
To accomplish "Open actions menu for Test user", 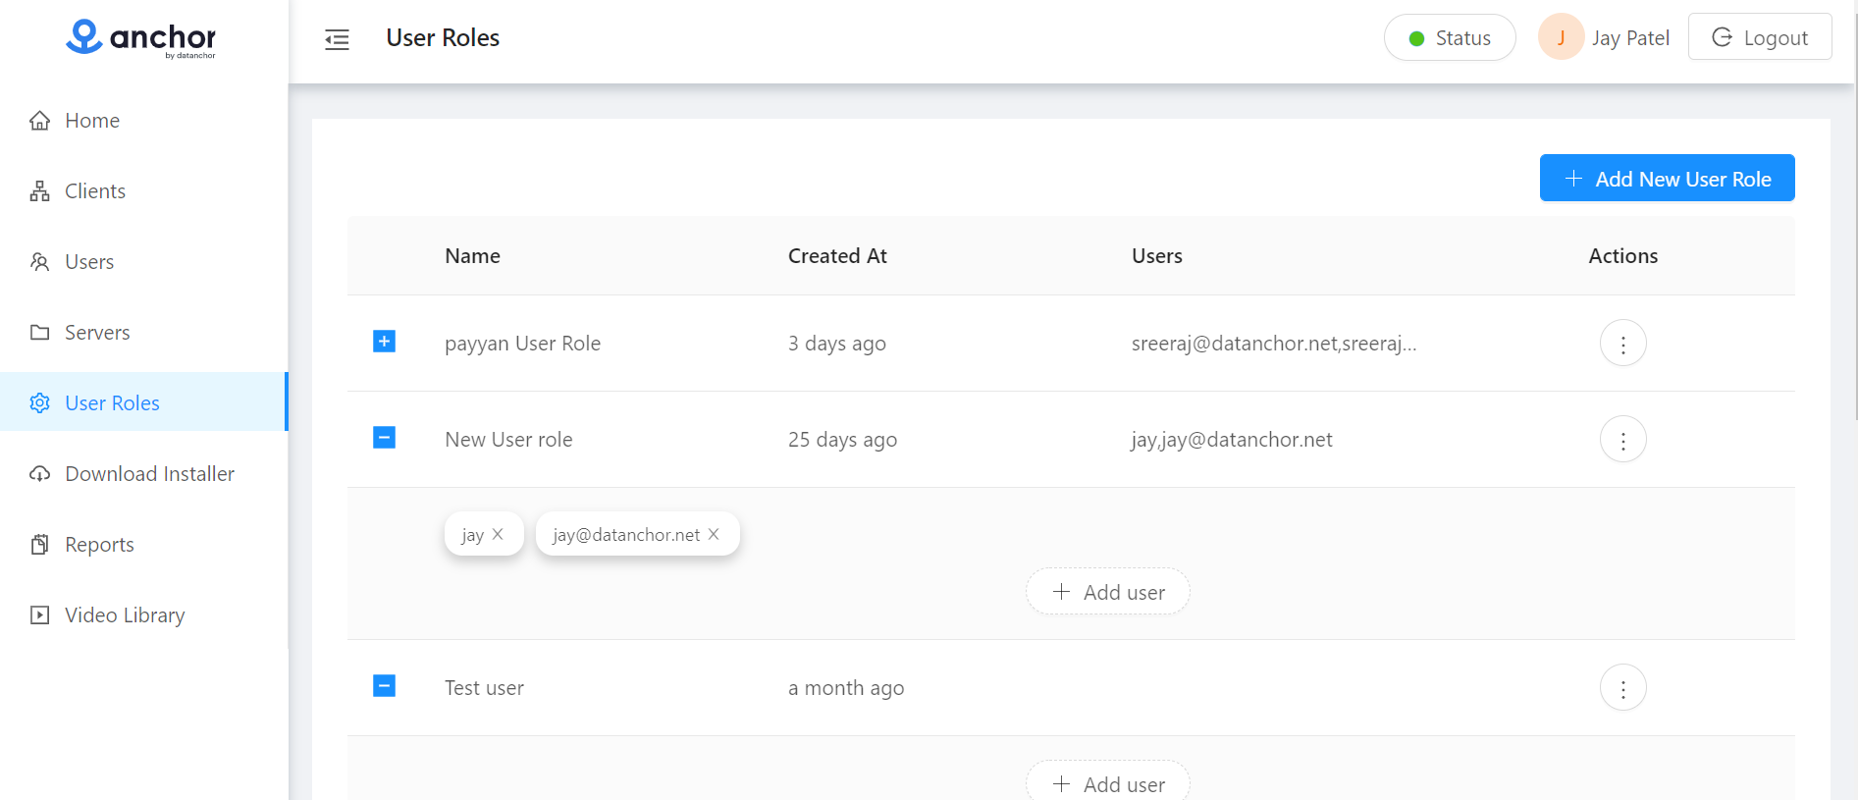I will click(x=1622, y=688).
